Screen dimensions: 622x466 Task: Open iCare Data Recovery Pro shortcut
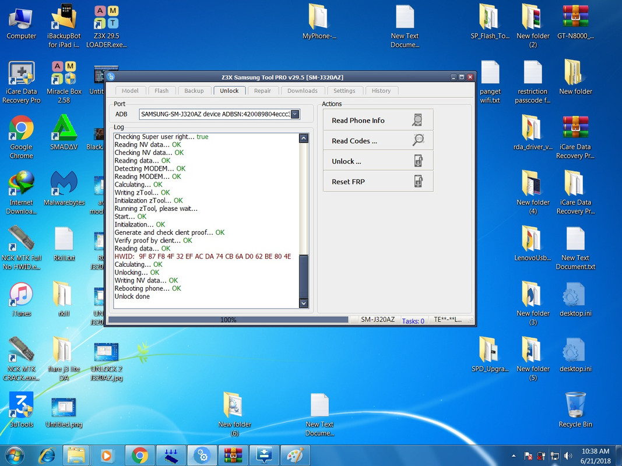[22, 82]
